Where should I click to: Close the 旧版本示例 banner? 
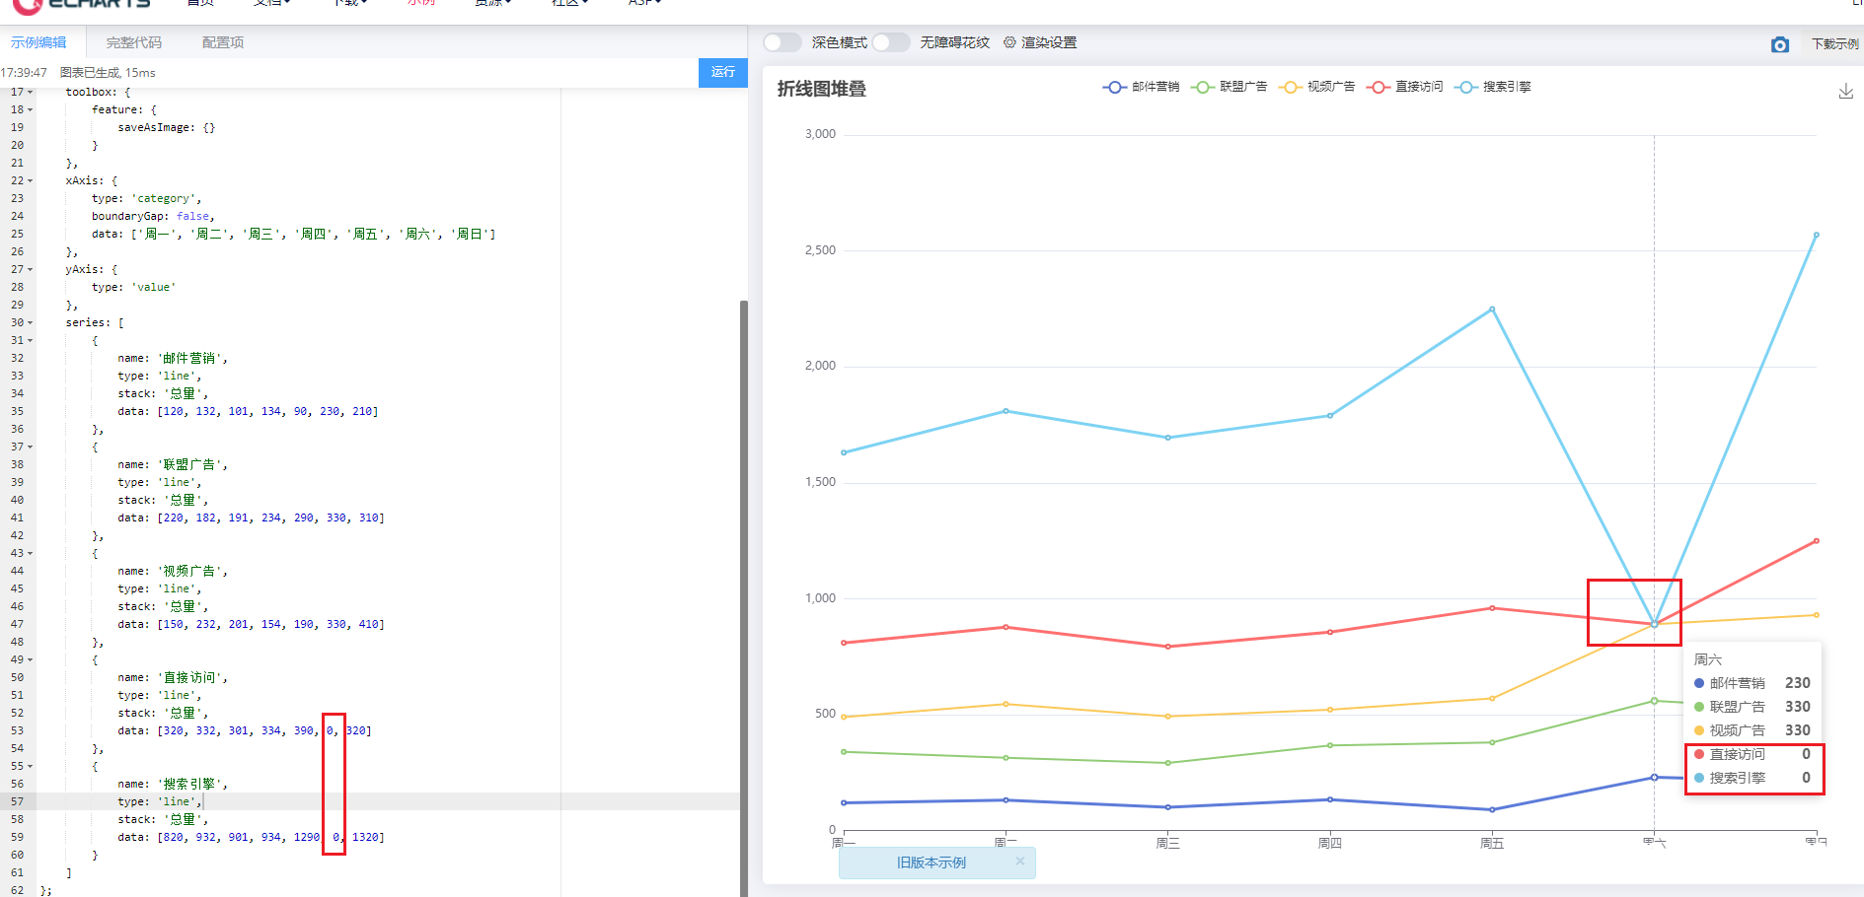tap(1020, 861)
